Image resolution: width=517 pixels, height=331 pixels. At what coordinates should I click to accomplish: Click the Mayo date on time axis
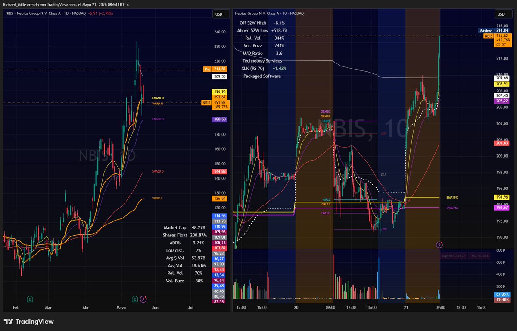click(121, 308)
